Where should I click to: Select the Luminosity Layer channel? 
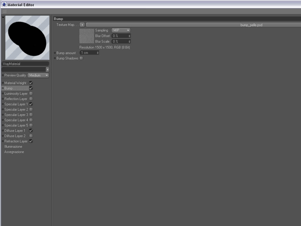point(16,94)
